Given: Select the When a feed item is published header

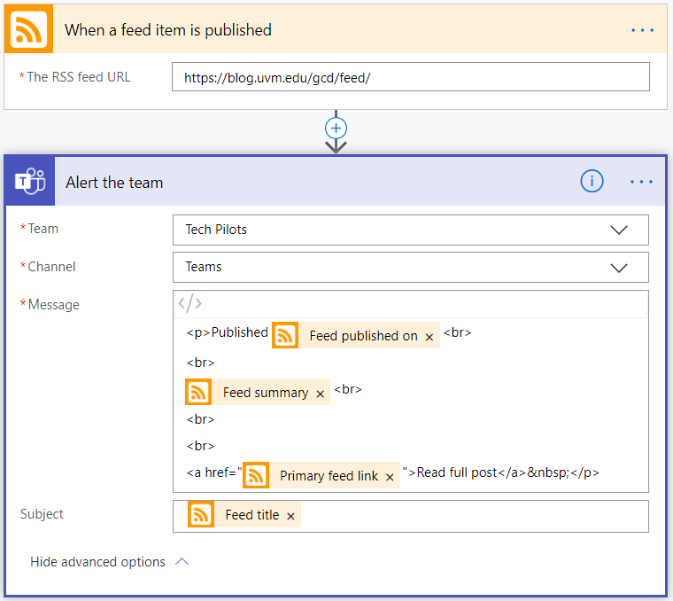Looking at the screenshot, I should tap(168, 30).
